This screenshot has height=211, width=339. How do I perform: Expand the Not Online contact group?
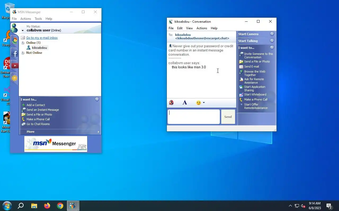(x=23, y=53)
